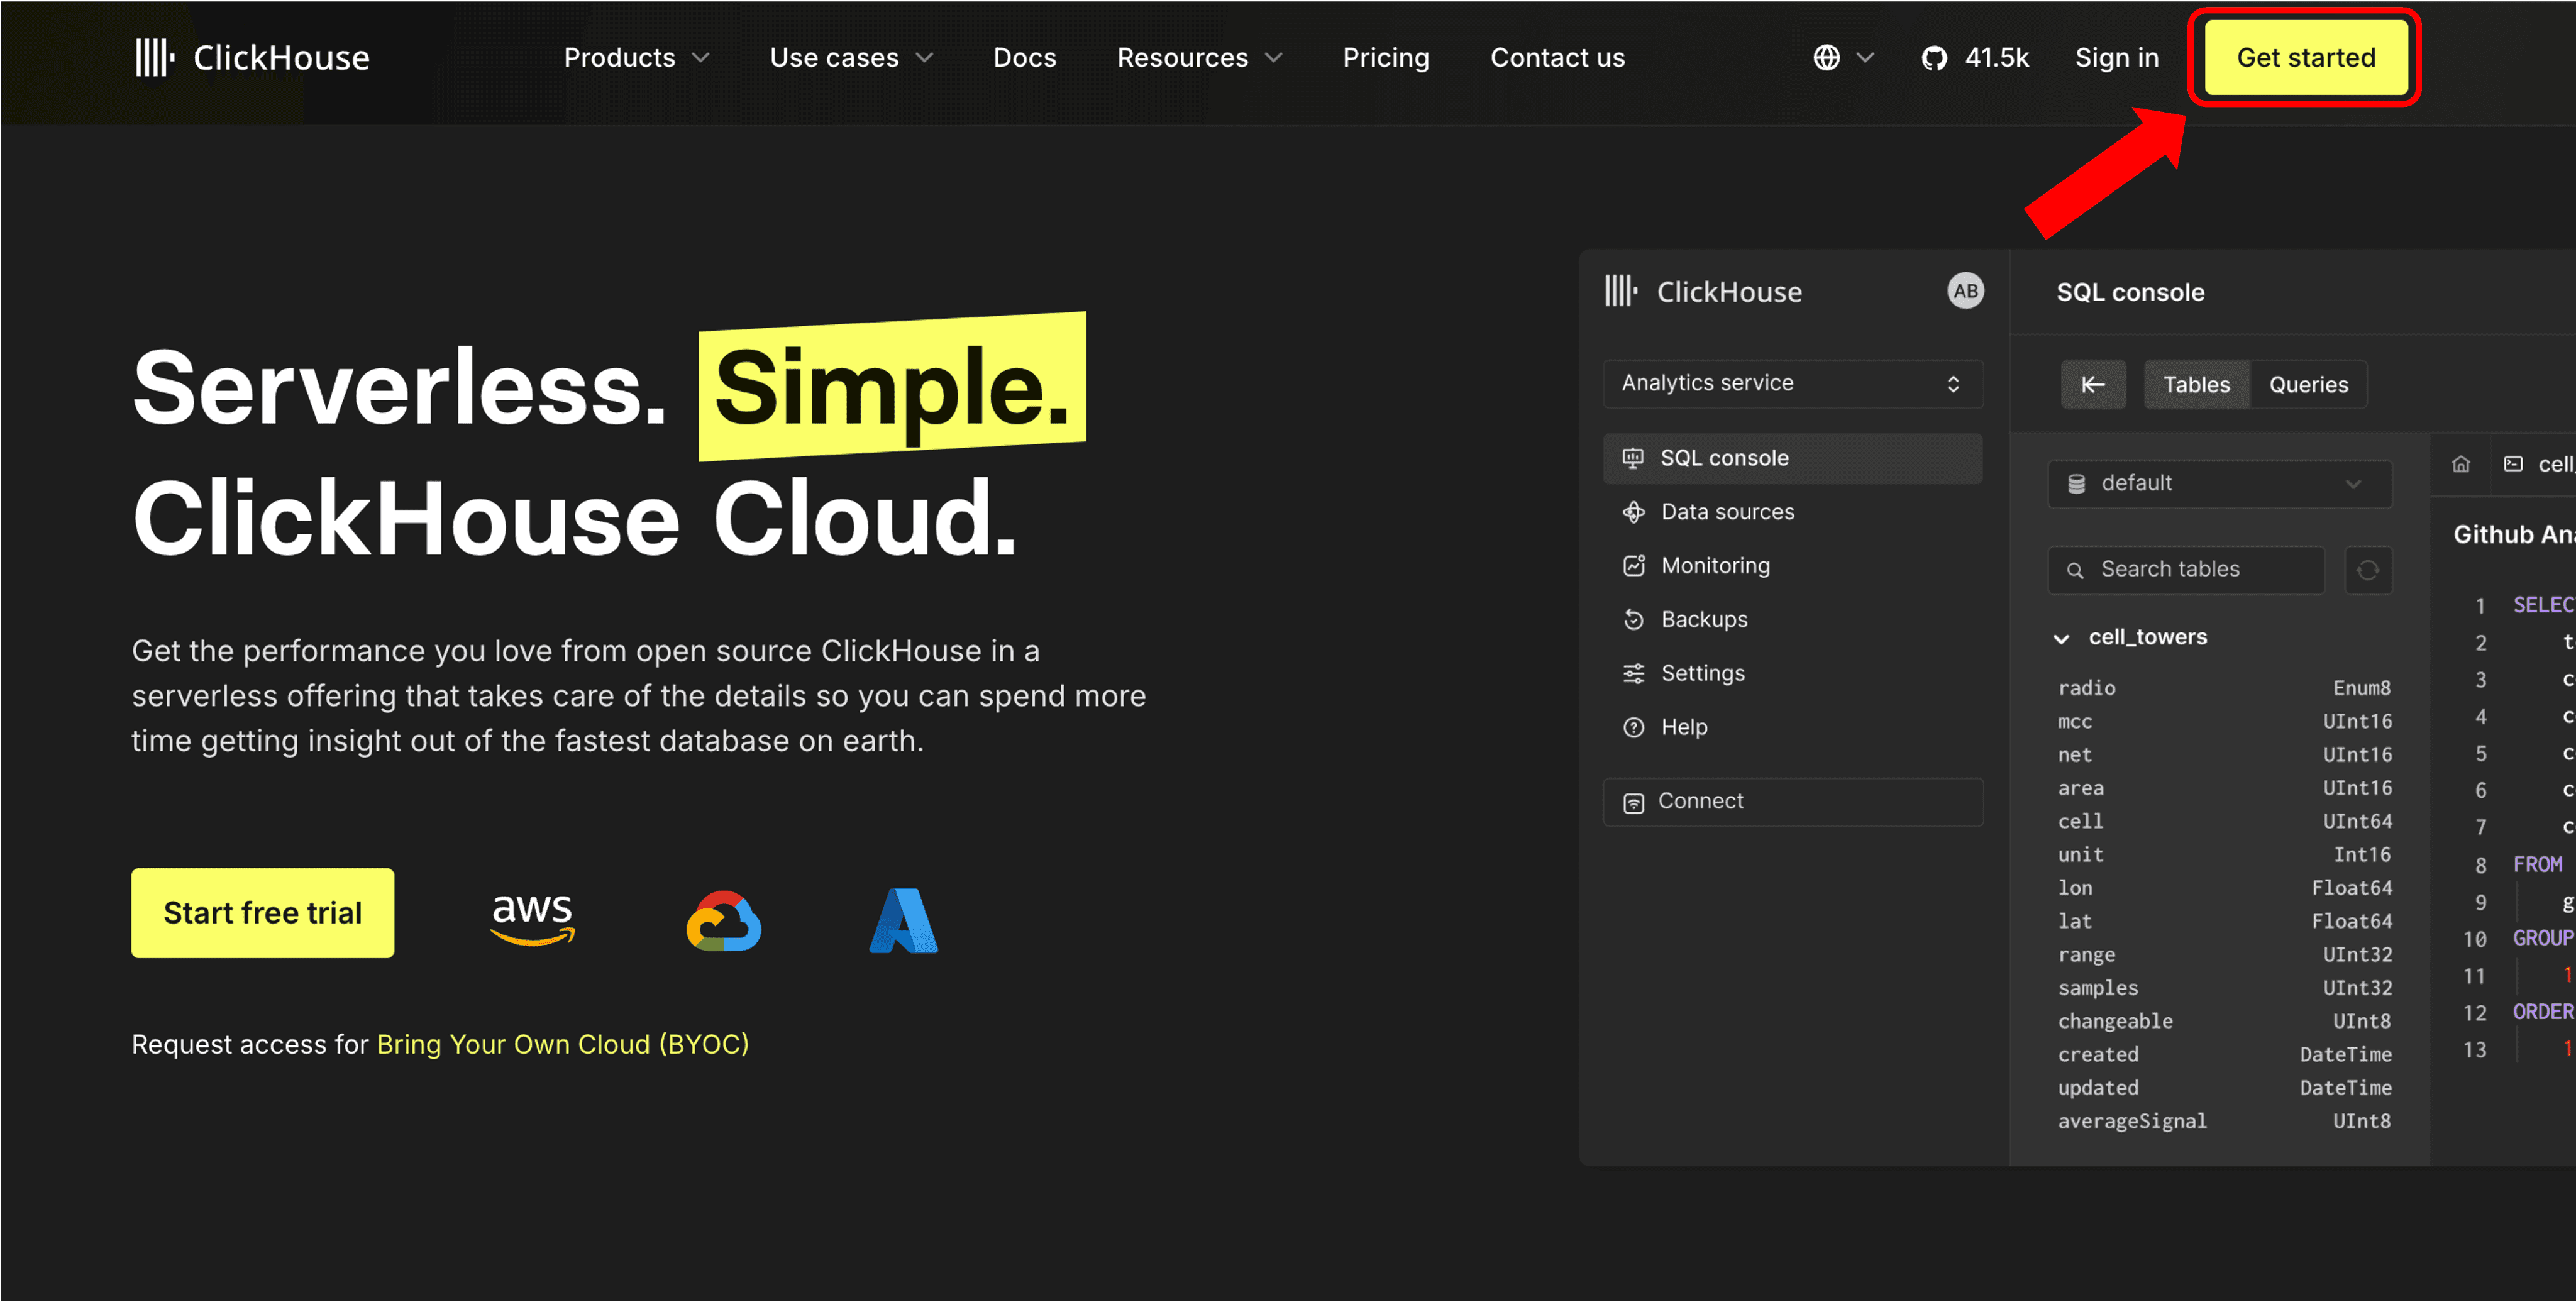Screen dimensions: 2576x1302
Task: Expand the Products menu
Action: tap(636, 58)
